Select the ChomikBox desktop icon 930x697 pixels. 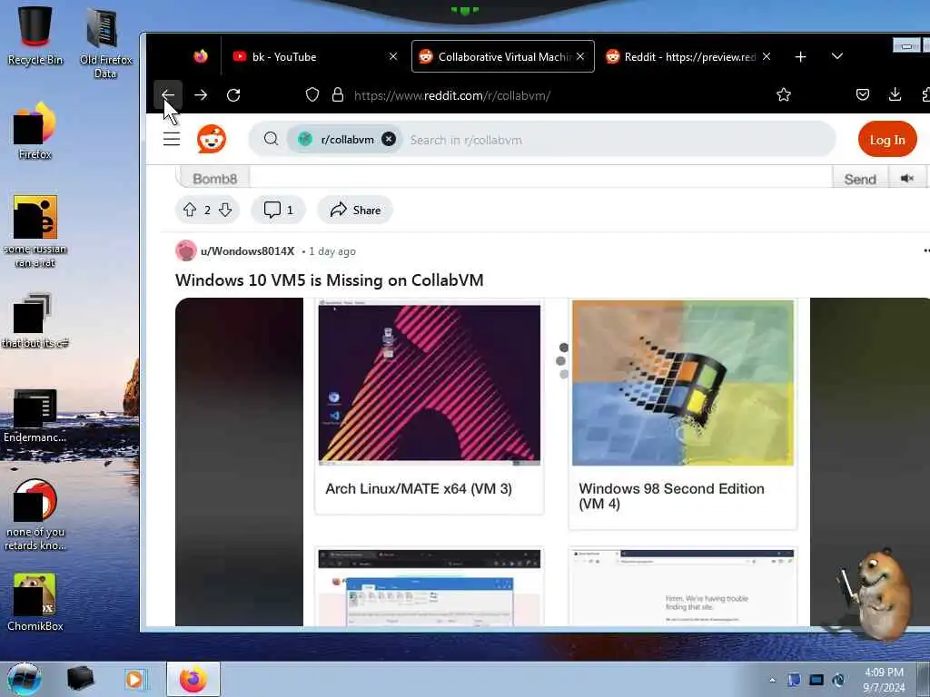tap(35, 602)
